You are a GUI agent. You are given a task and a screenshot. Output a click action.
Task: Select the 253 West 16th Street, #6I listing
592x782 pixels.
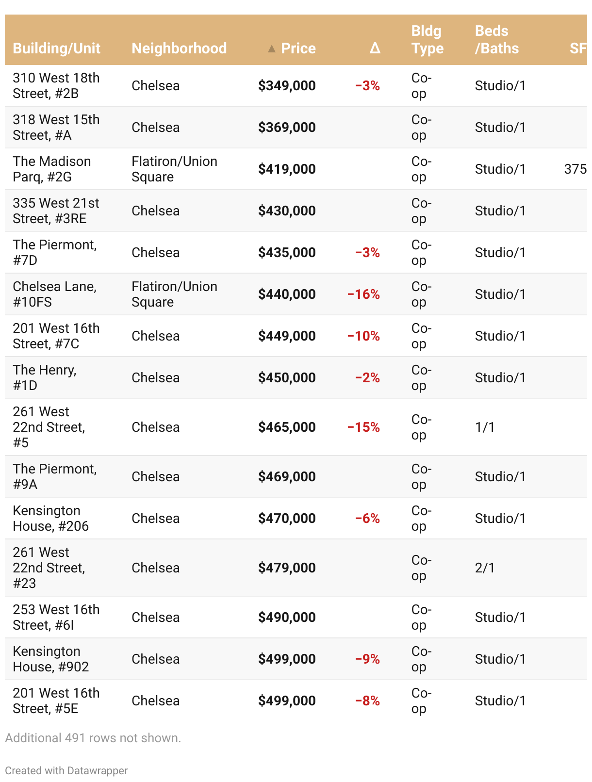pos(56,618)
